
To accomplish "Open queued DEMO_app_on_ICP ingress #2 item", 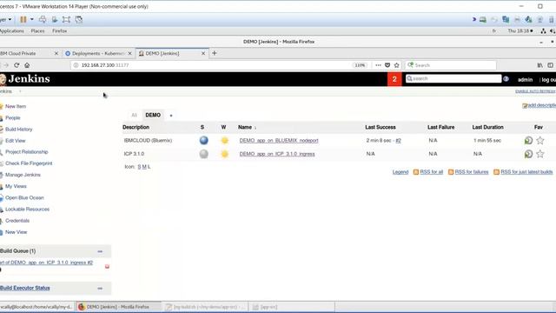I will [46, 263].
